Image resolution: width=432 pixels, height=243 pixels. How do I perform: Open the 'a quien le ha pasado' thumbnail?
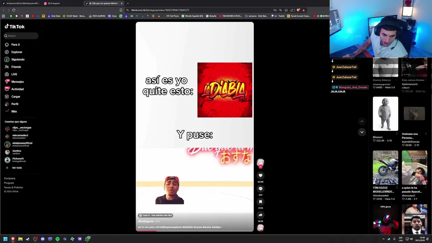(414, 167)
